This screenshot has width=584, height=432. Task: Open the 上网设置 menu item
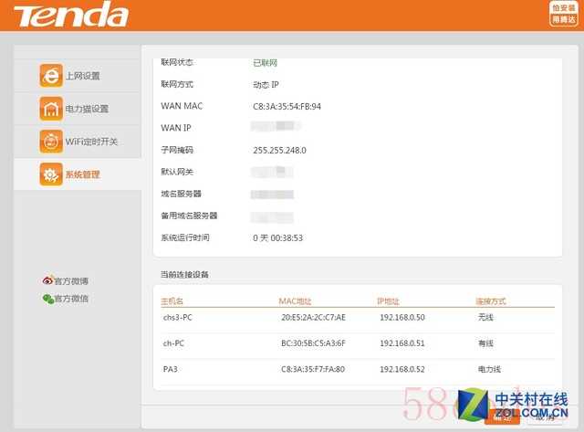point(82,76)
